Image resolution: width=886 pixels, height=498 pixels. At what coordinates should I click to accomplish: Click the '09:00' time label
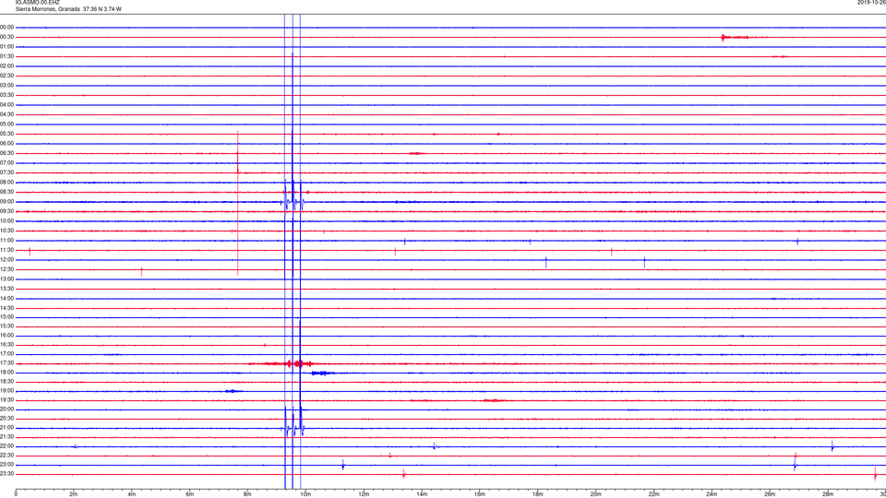click(x=7, y=202)
